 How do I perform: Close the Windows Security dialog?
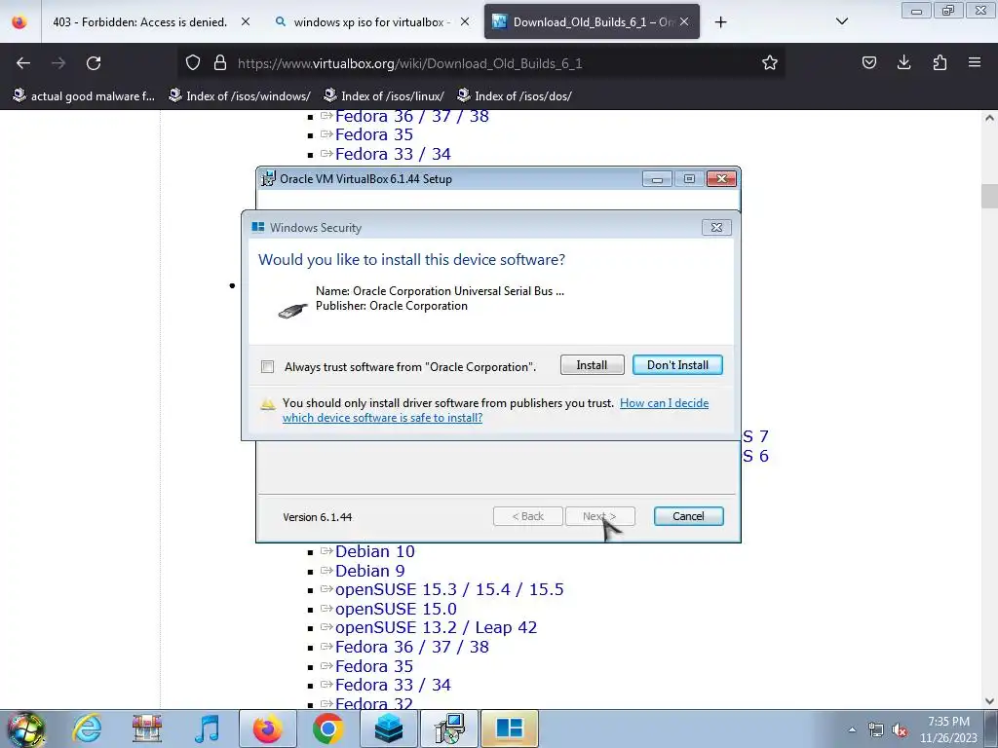click(716, 227)
